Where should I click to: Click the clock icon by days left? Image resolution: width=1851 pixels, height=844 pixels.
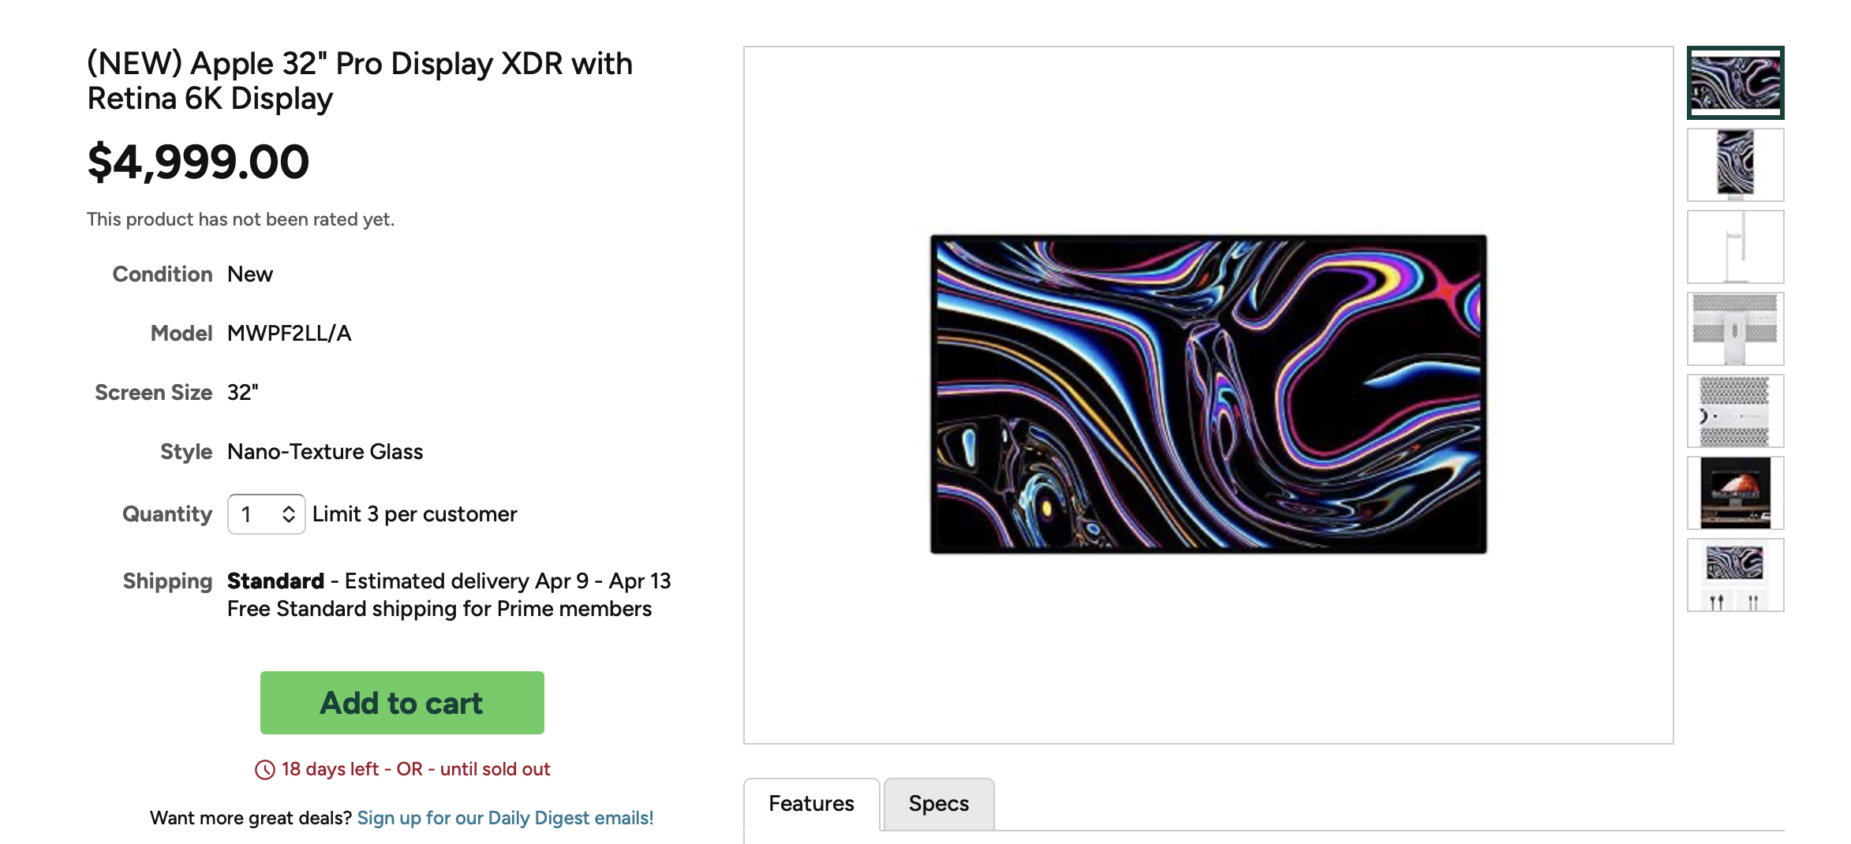click(x=265, y=770)
